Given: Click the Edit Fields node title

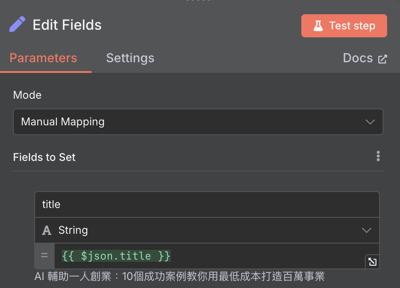Looking at the screenshot, I should point(67,25).
